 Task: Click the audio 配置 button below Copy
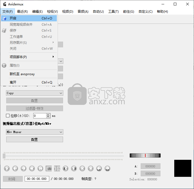[35, 101]
